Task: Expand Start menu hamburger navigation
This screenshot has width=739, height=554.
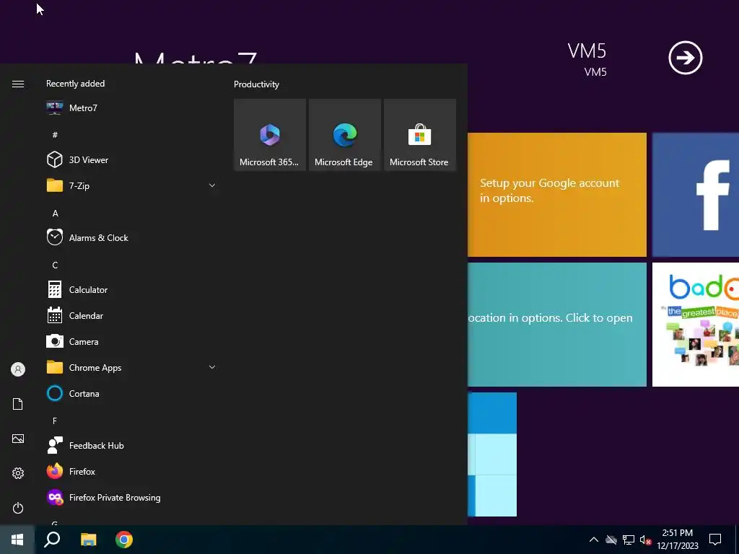Action: coord(18,84)
